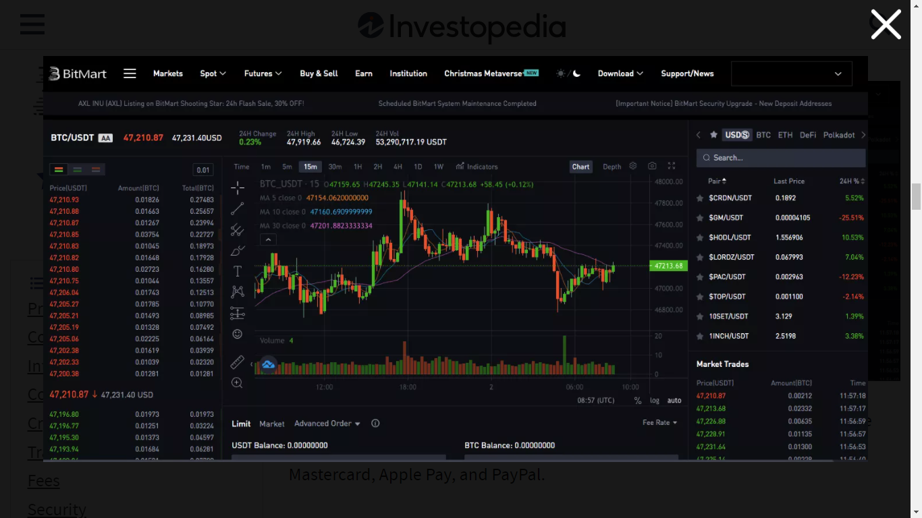Open the account dropdown box in the header
This screenshot has width=922, height=518.
pyautogui.click(x=791, y=74)
